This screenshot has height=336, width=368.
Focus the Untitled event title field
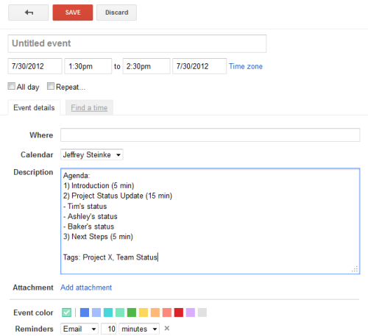(137, 43)
